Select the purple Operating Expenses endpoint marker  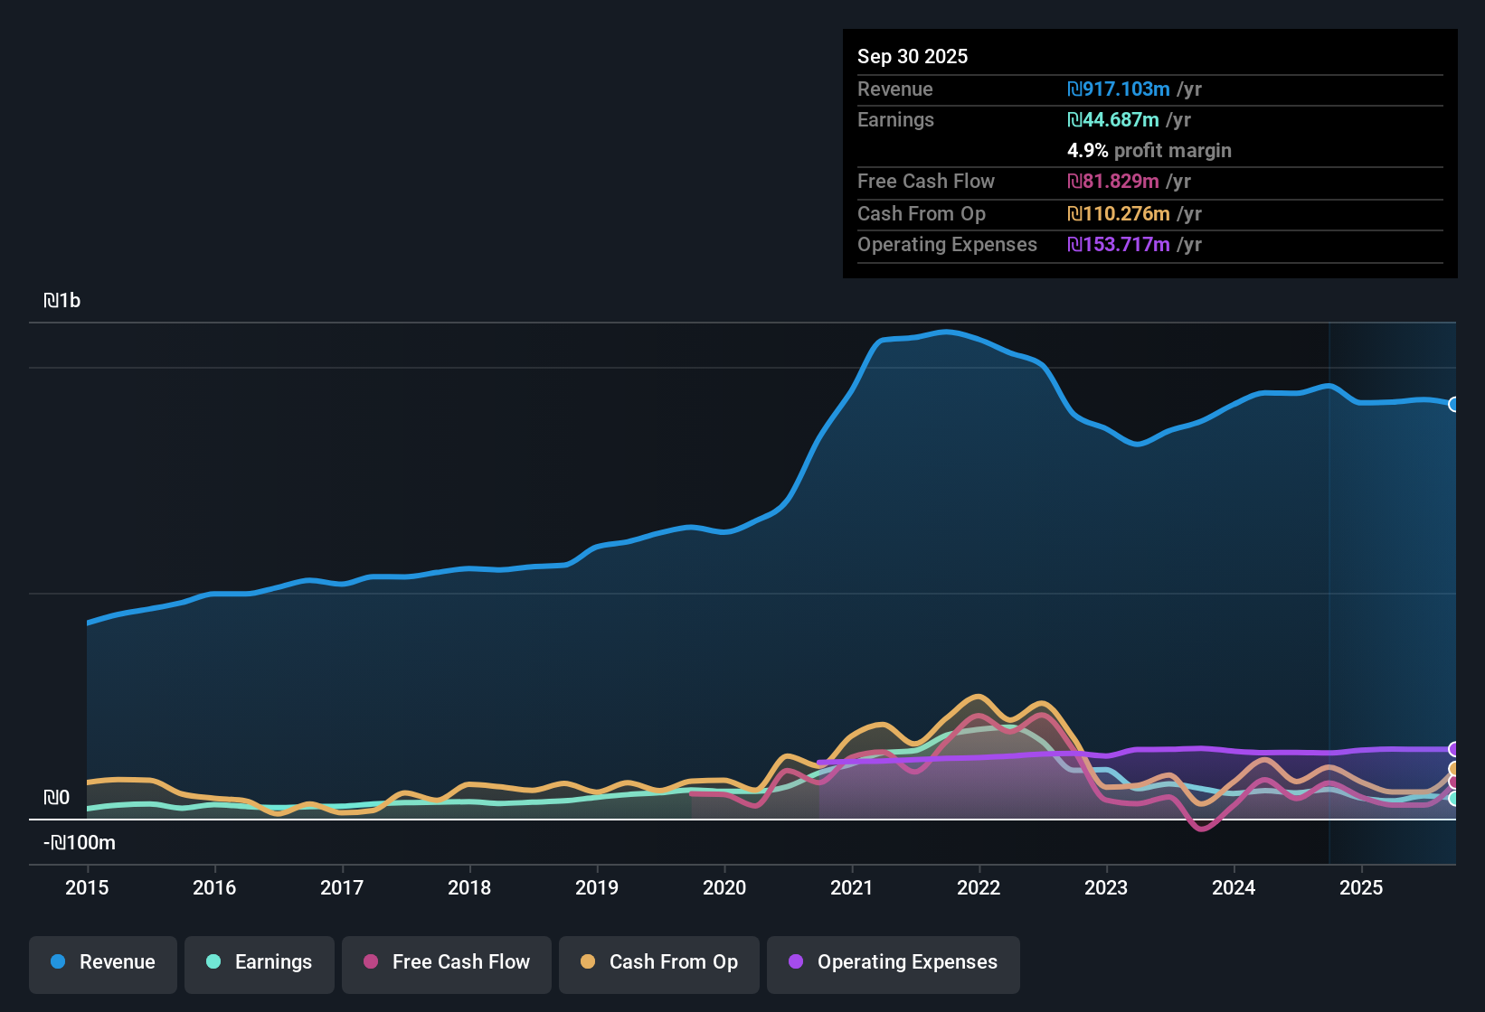(x=1454, y=748)
